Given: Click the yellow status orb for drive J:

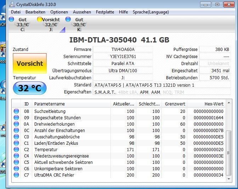Looking at the screenshot, I should pyautogui.click(x=40, y=19).
